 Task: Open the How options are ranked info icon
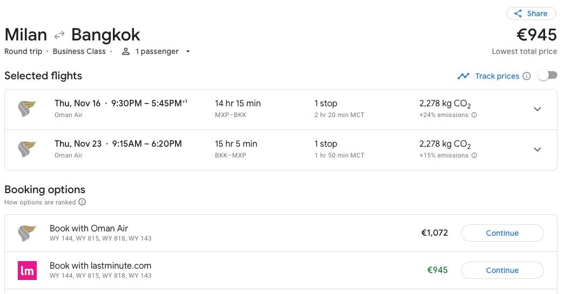[82, 202]
